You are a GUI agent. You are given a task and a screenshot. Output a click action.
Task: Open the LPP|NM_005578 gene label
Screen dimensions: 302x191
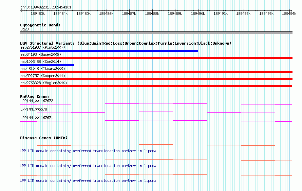34,110
